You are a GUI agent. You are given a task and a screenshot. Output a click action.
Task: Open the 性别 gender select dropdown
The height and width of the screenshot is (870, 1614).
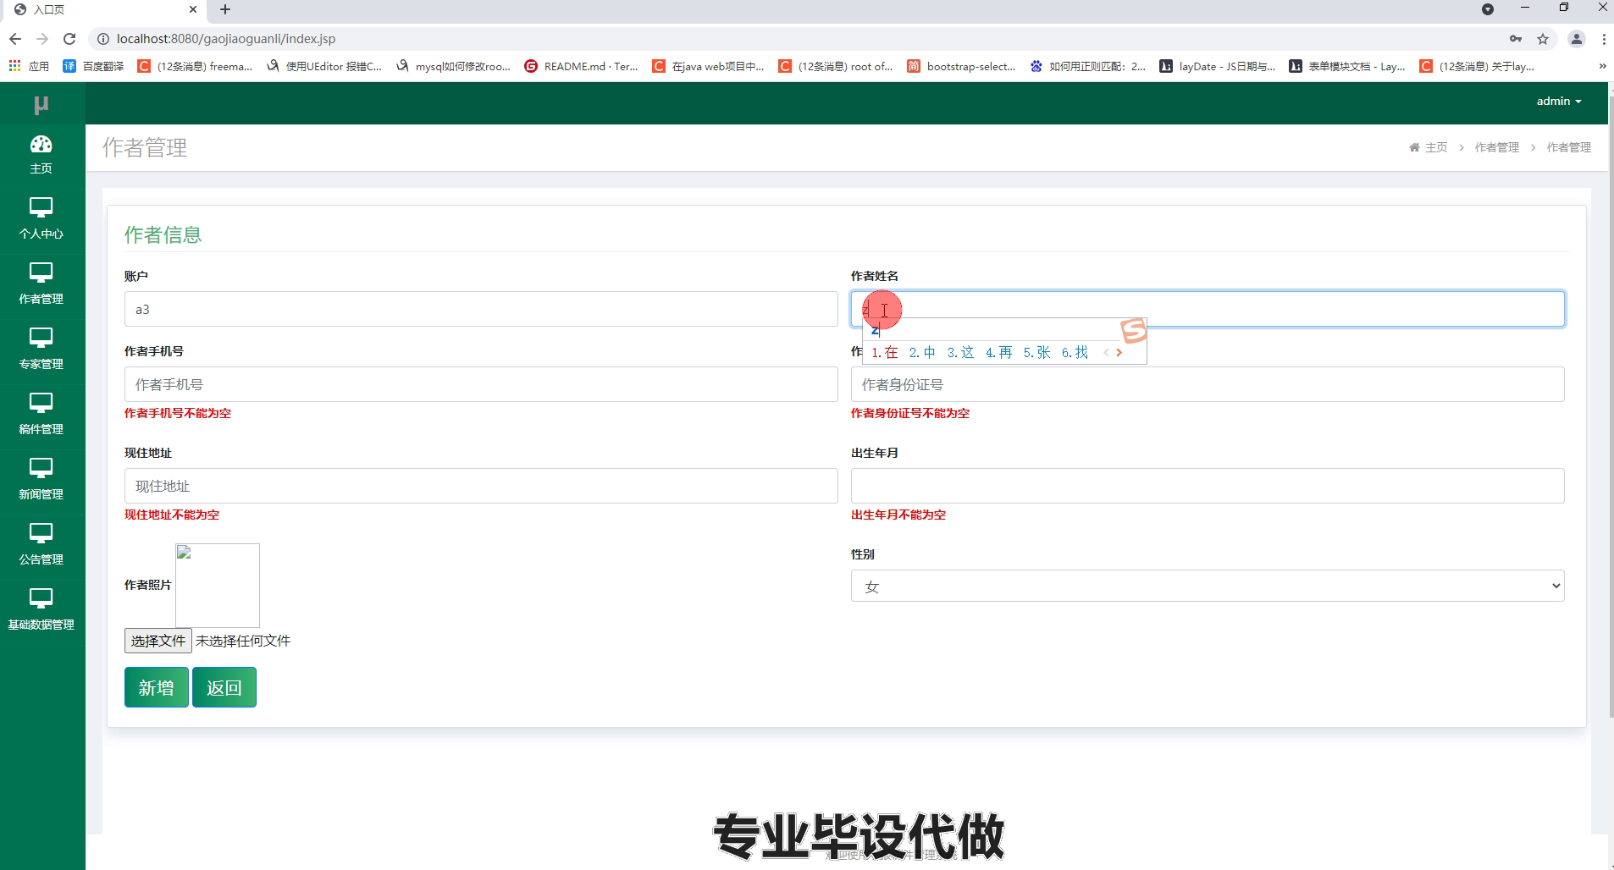tap(1208, 586)
